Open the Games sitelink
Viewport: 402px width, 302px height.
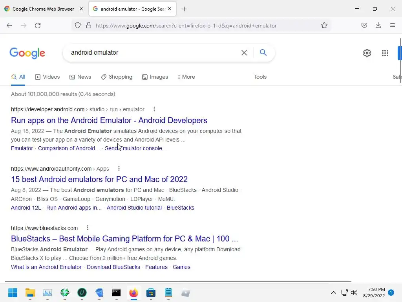pos(181,267)
